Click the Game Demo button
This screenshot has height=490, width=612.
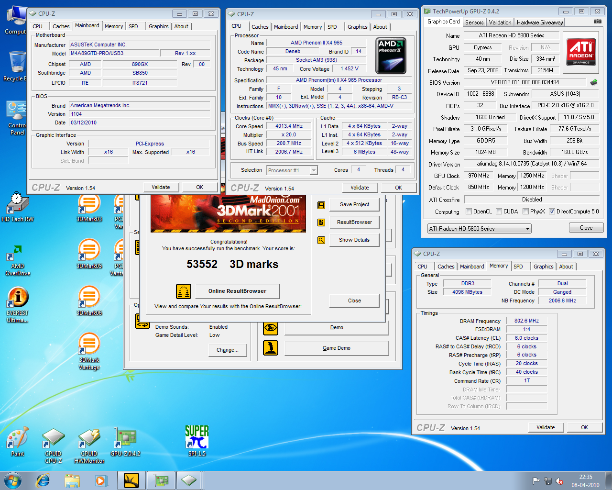(x=337, y=348)
